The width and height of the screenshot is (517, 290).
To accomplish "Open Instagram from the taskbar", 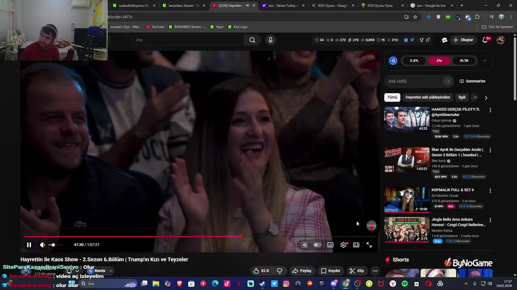I will click(x=286, y=284).
